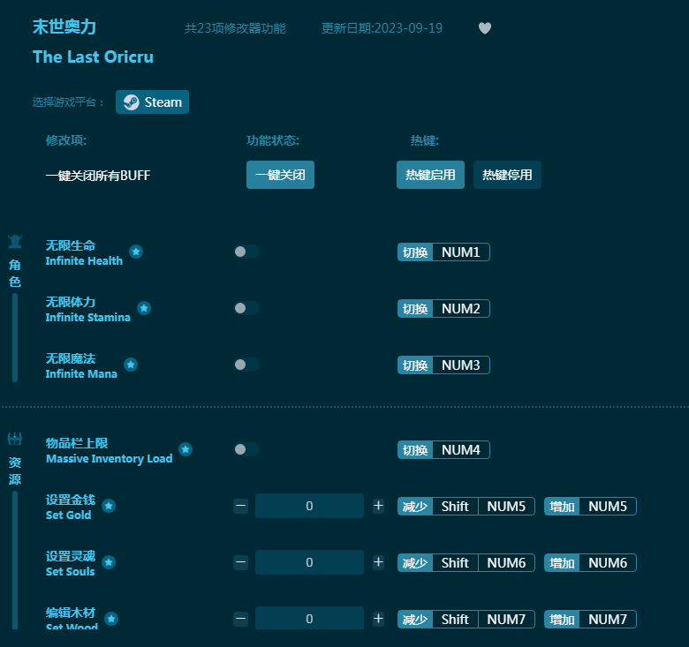Viewport: 689px width, 647px height.
Task: Click 减少 label in Set Gold row
Action: (x=415, y=507)
